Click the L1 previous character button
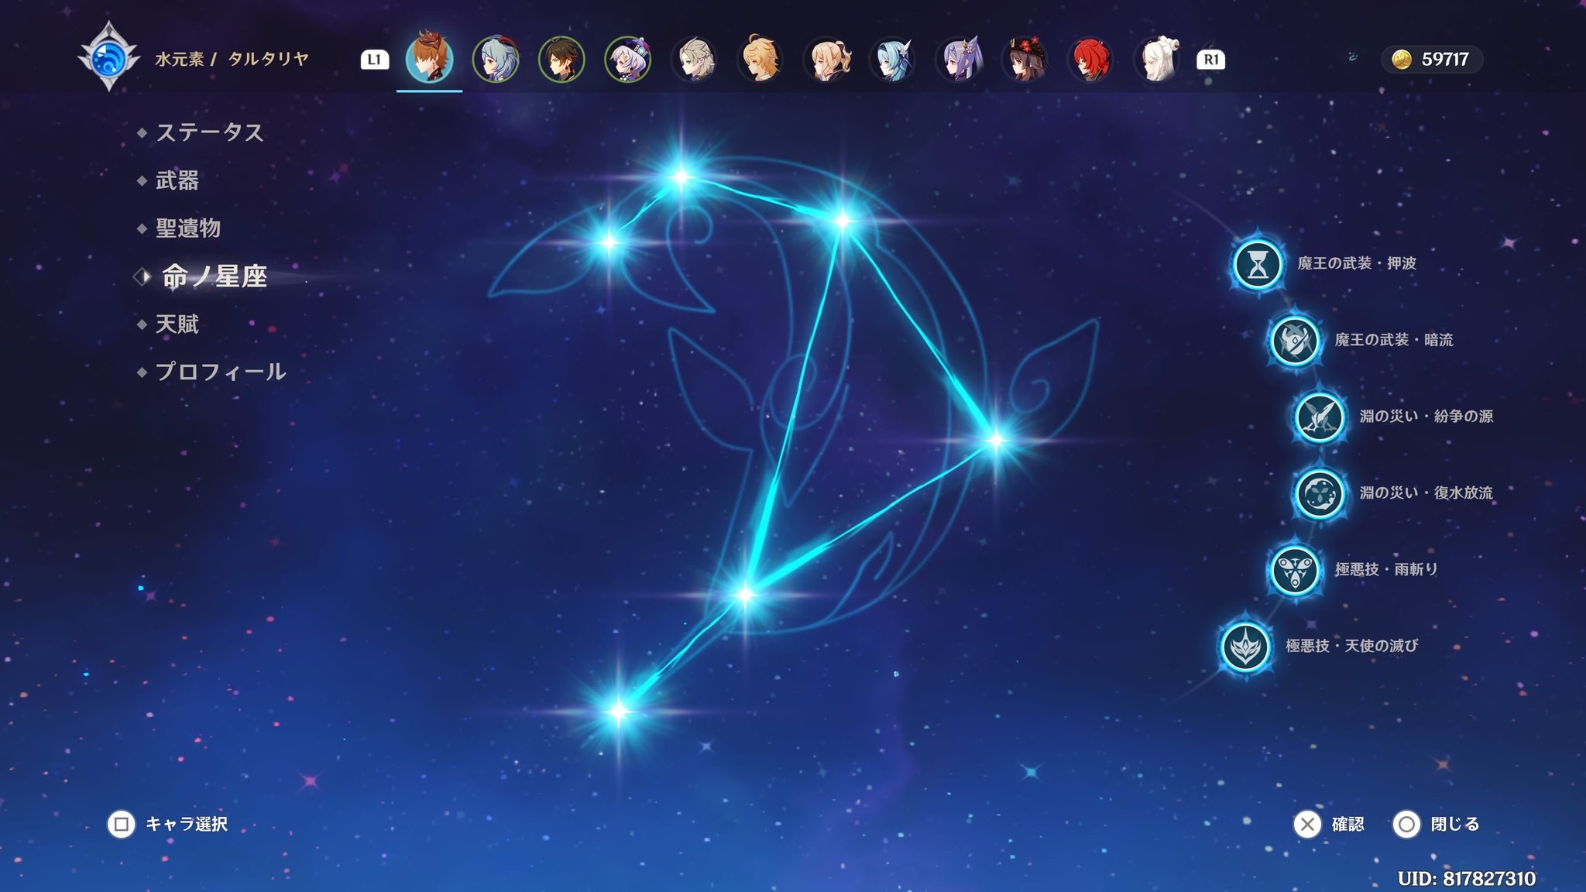Image resolution: width=1586 pixels, height=892 pixels. (x=375, y=60)
